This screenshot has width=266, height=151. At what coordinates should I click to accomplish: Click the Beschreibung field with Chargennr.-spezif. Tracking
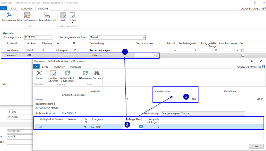tap(203, 114)
